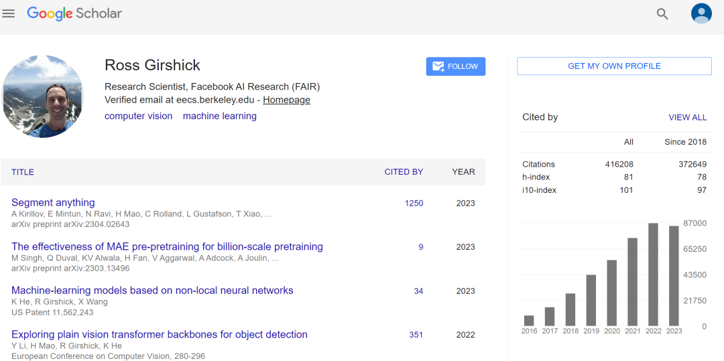Select the machine learning interest tag
Screen dimensions: 724x361
coord(219,116)
